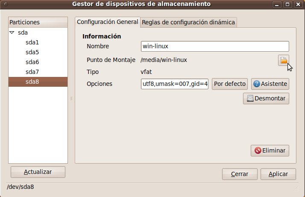Click the Eliminar button
The height and width of the screenshot is (197, 305).
[270, 150]
